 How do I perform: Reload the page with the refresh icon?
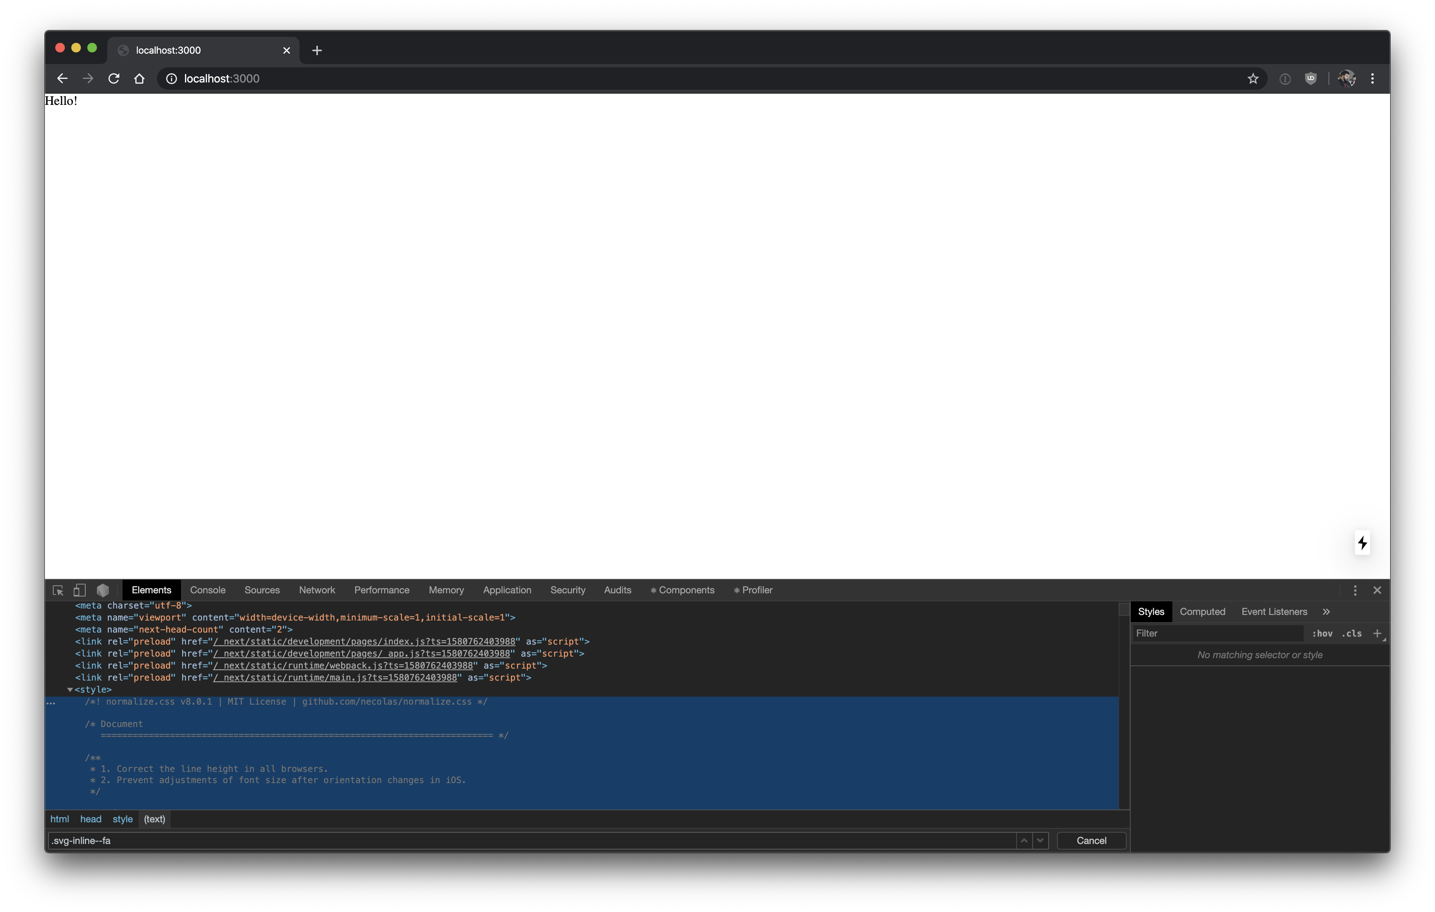[113, 78]
